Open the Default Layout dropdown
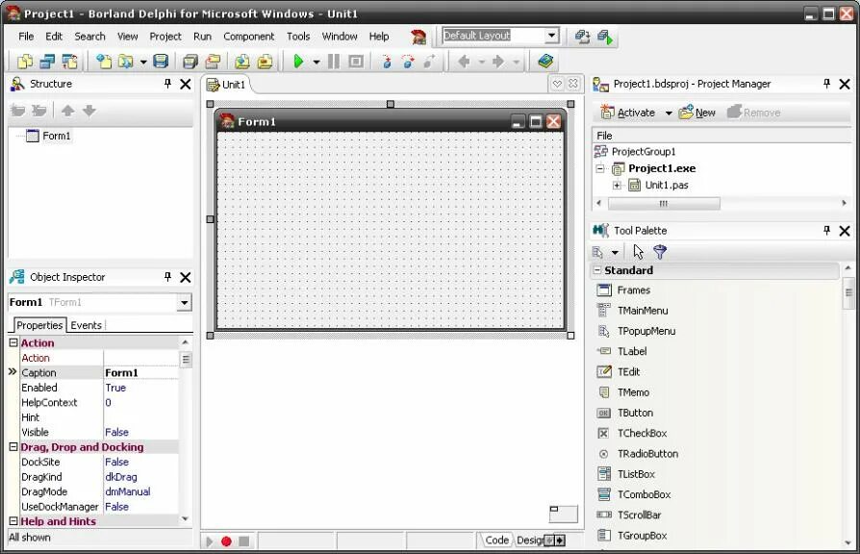The height and width of the screenshot is (554, 860). pos(552,36)
